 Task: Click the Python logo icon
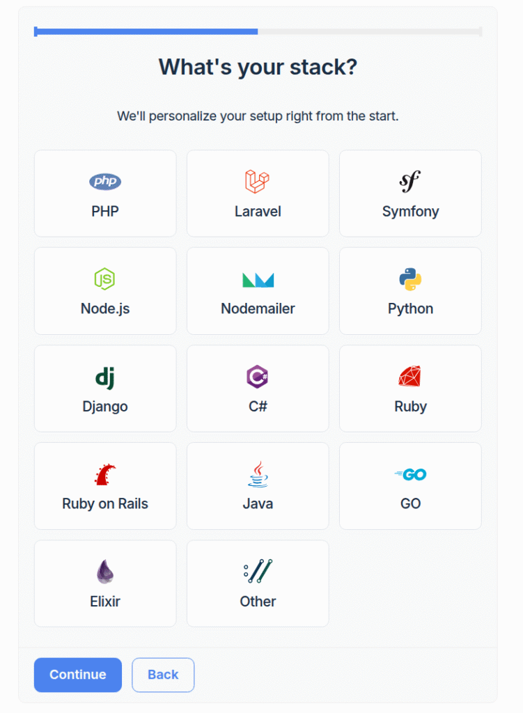pos(409,279)
